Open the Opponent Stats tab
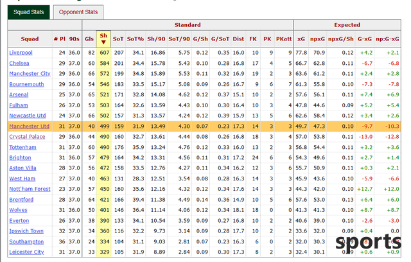The width and height of the screenshot is (411, 262). pos(78,12)
